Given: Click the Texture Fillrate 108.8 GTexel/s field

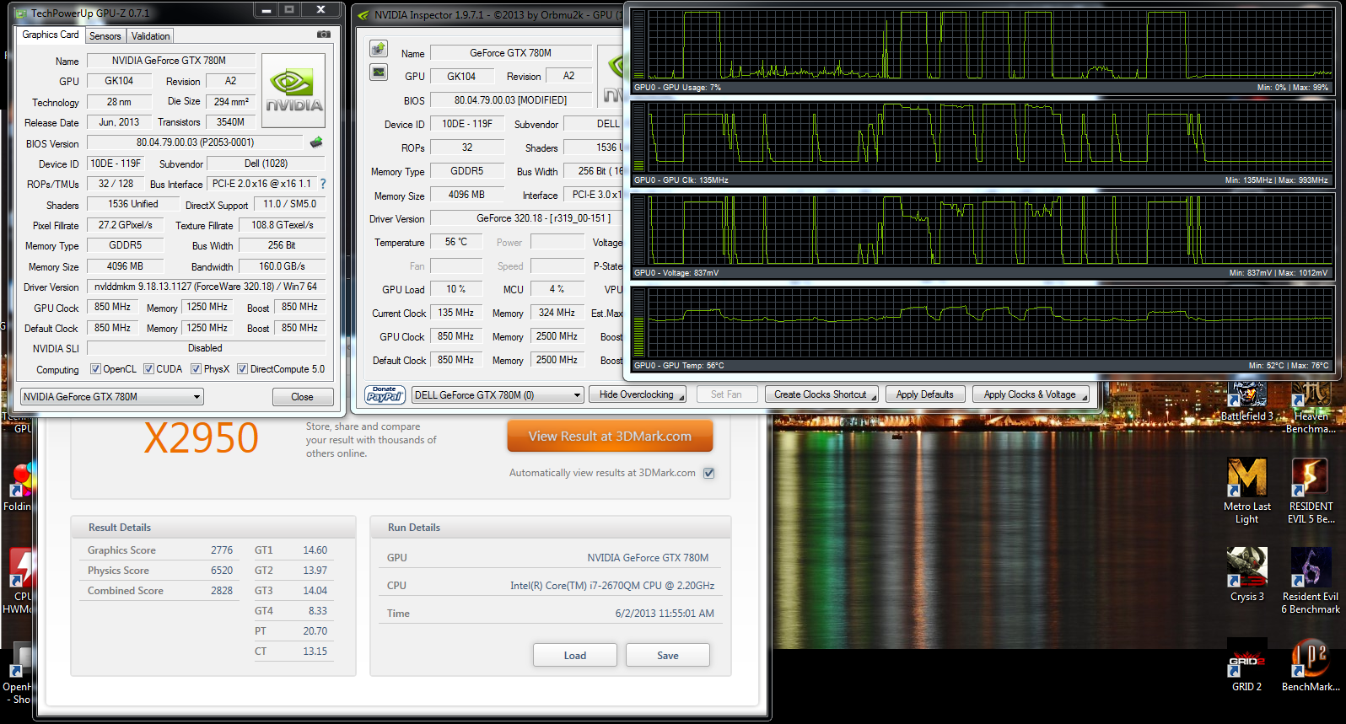Looking at the screenshot, I should pyautogui.click(x=282, y=225).
